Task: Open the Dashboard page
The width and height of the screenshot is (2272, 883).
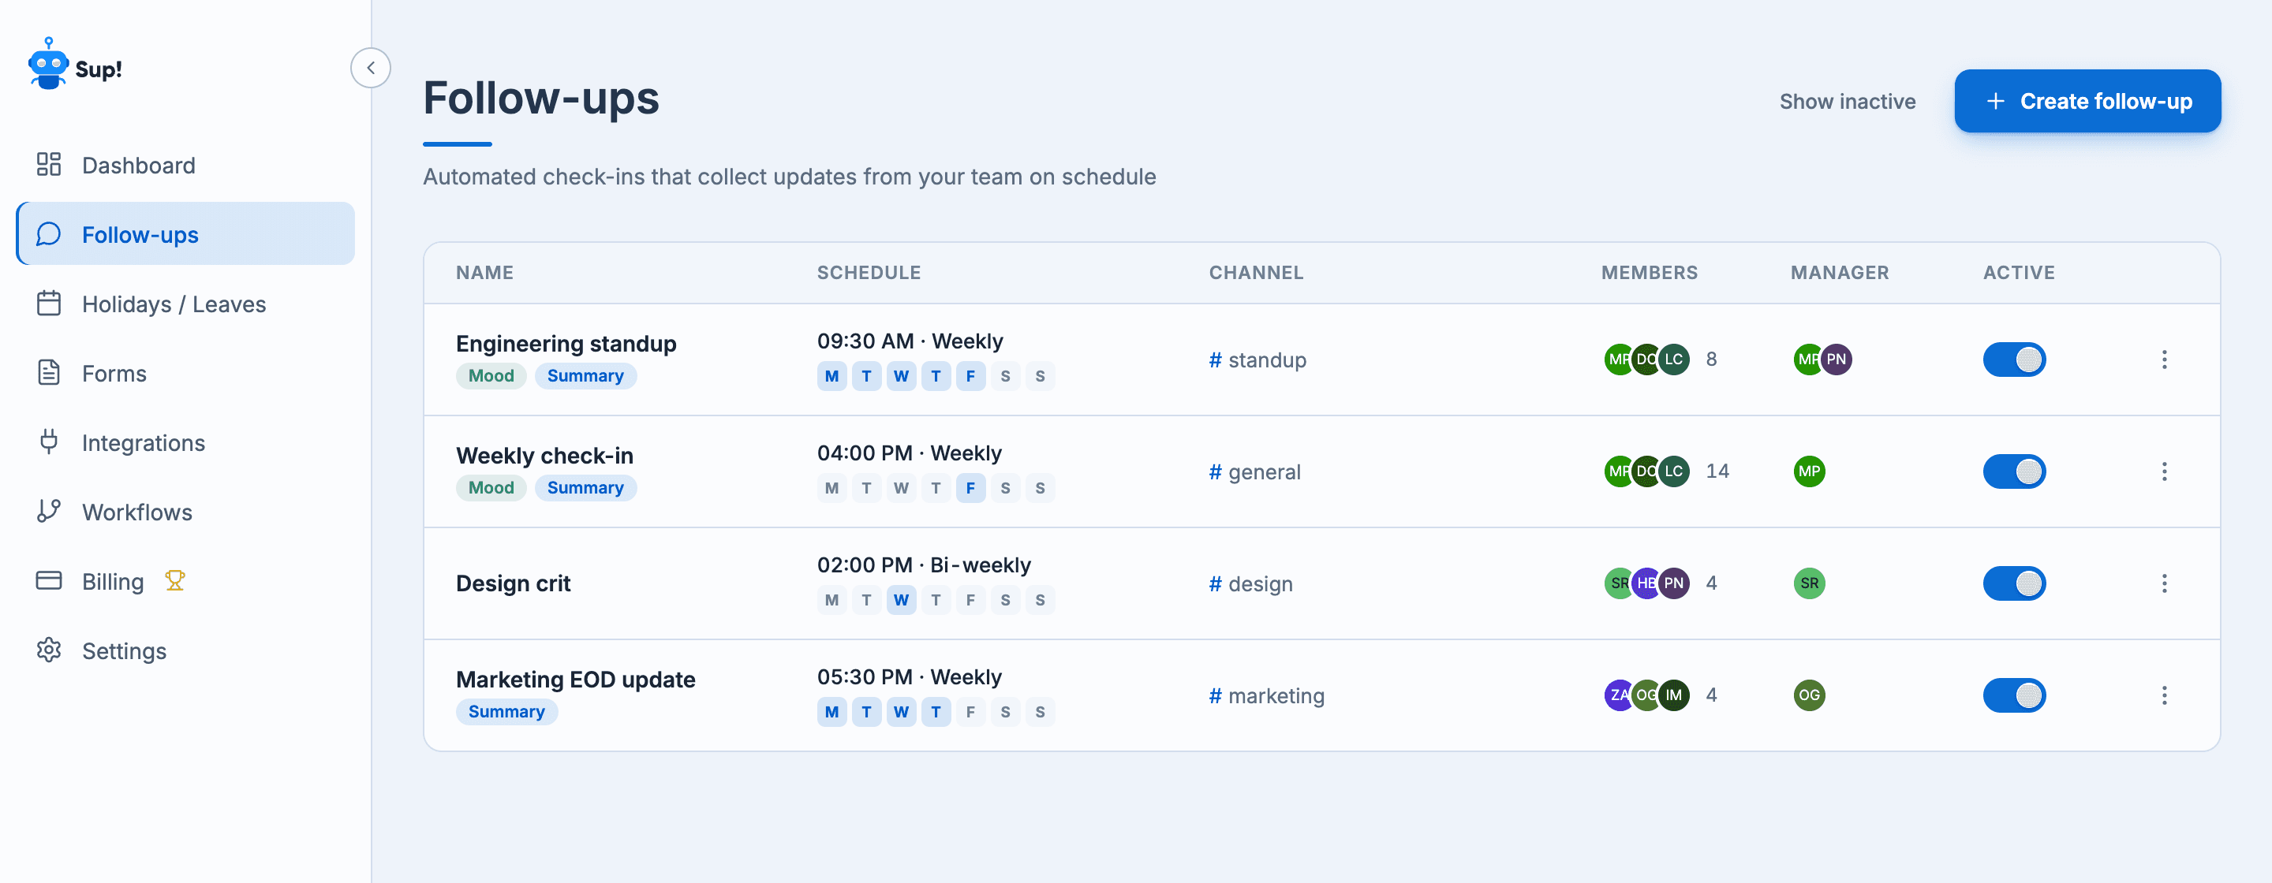Action: coord(185,165)
